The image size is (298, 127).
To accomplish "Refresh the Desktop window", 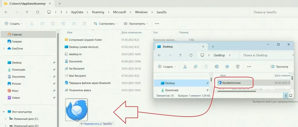I will 191,55.
